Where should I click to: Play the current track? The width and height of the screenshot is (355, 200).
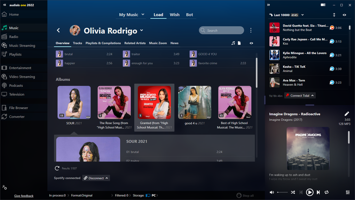pyautogui.click(x=309, y=192)
